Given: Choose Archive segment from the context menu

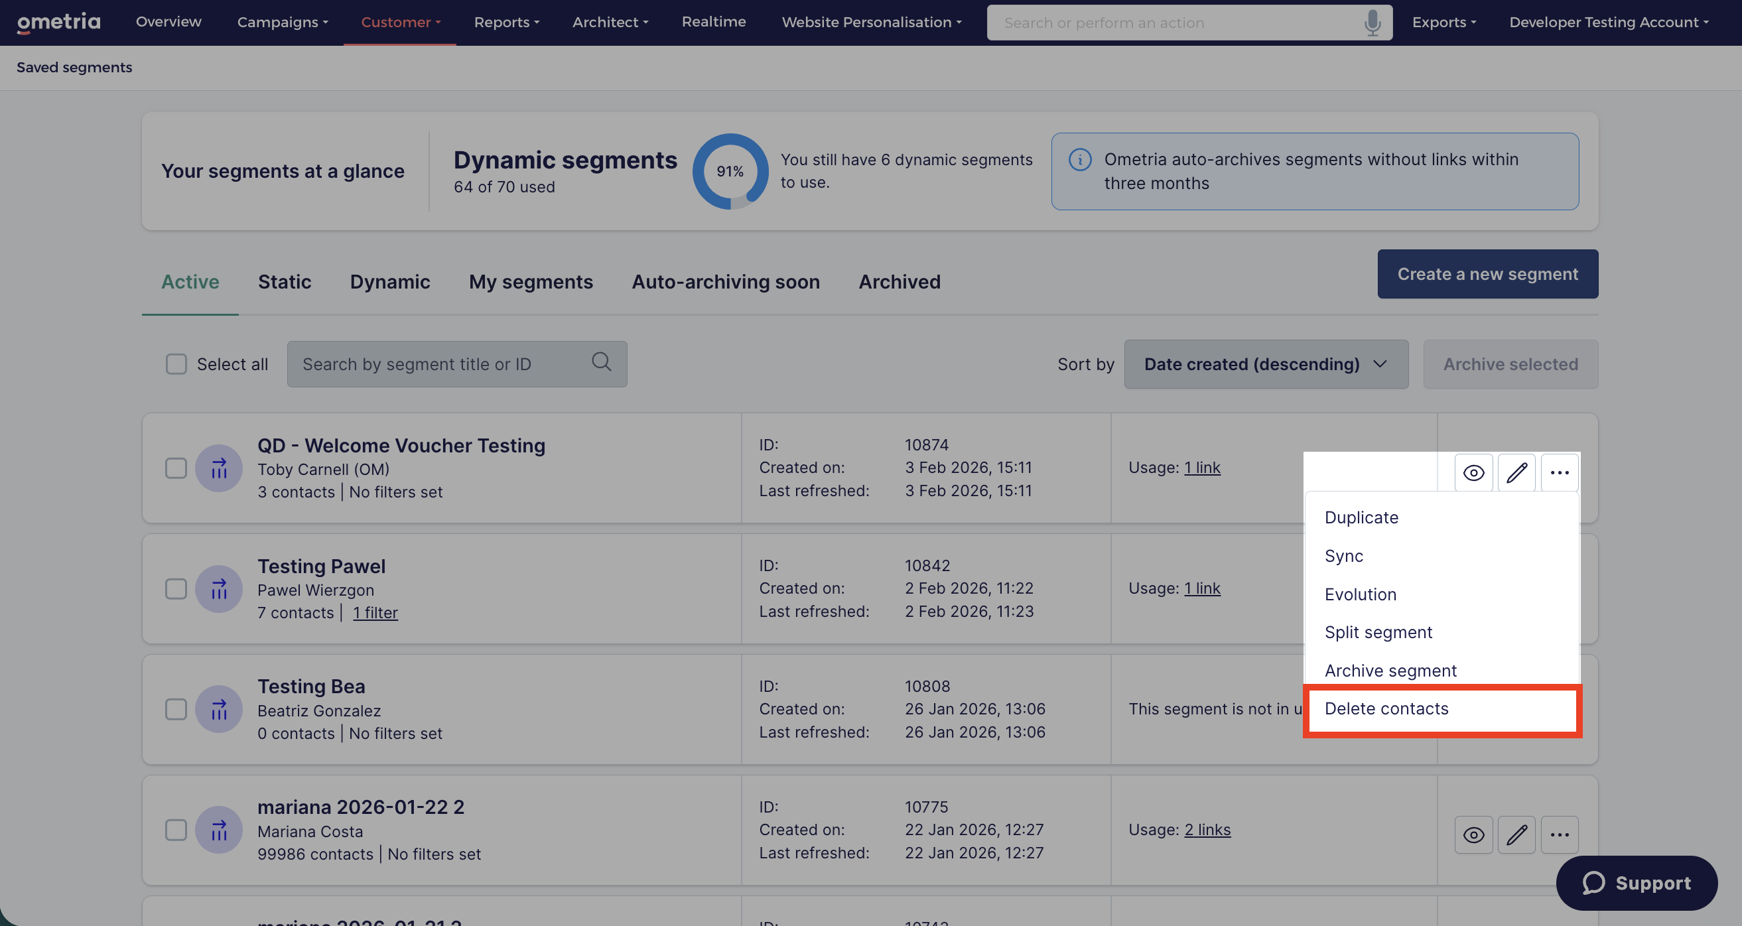Looking at the screenshot, I should coord(1441,671).
